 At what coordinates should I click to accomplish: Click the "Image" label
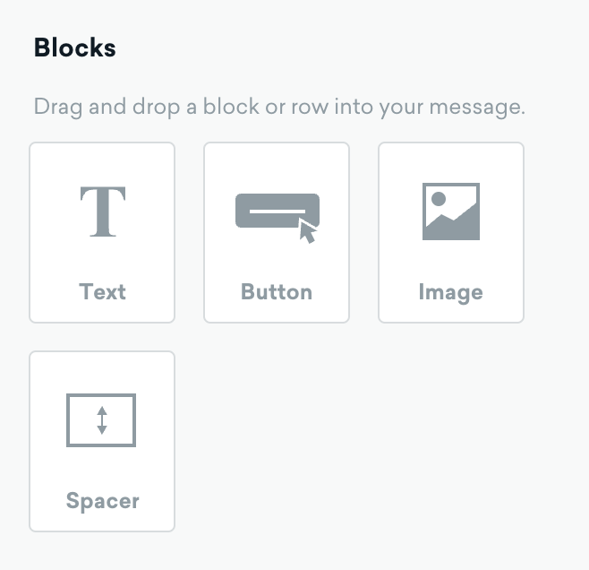pyautogui.click(x=451, y=292)
